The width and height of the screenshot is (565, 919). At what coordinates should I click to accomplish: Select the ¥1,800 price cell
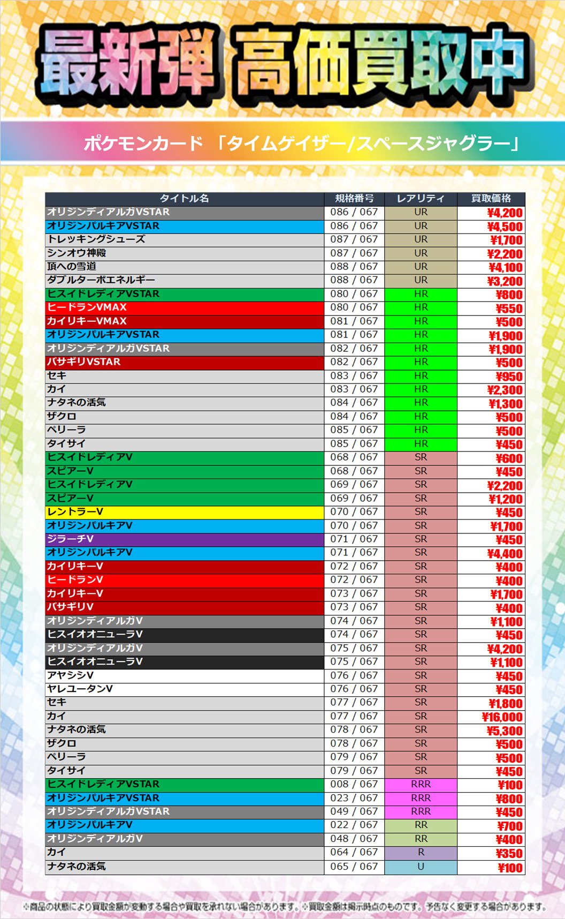click(491, 703)
